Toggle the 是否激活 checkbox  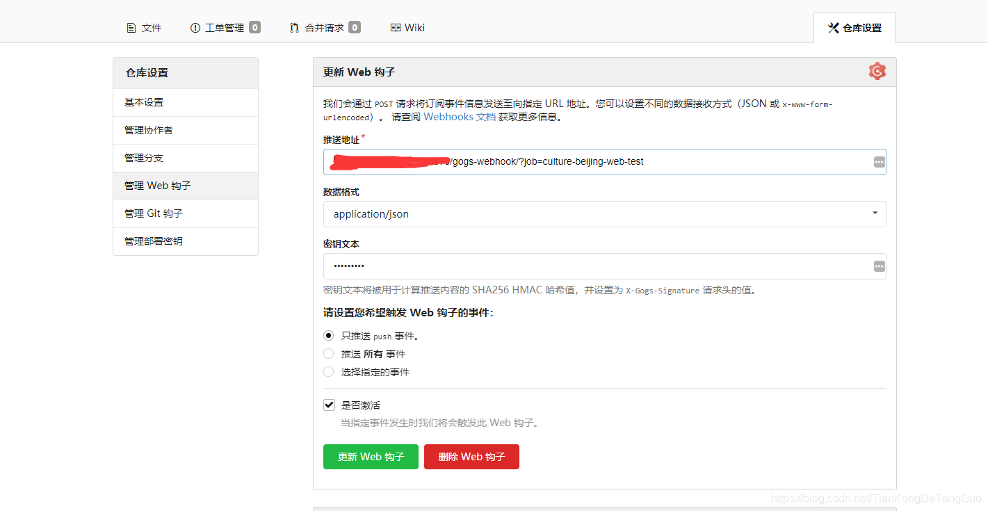point(329,405)
